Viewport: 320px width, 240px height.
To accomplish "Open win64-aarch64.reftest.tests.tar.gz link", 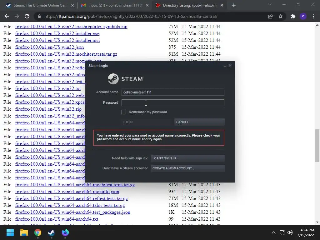I will tap(72, 198).
